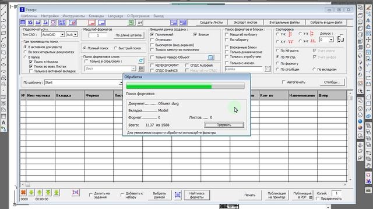
Task: Click the magnifier icon in AutoCAD right toolbar
Action: click(x=360, y=91)
